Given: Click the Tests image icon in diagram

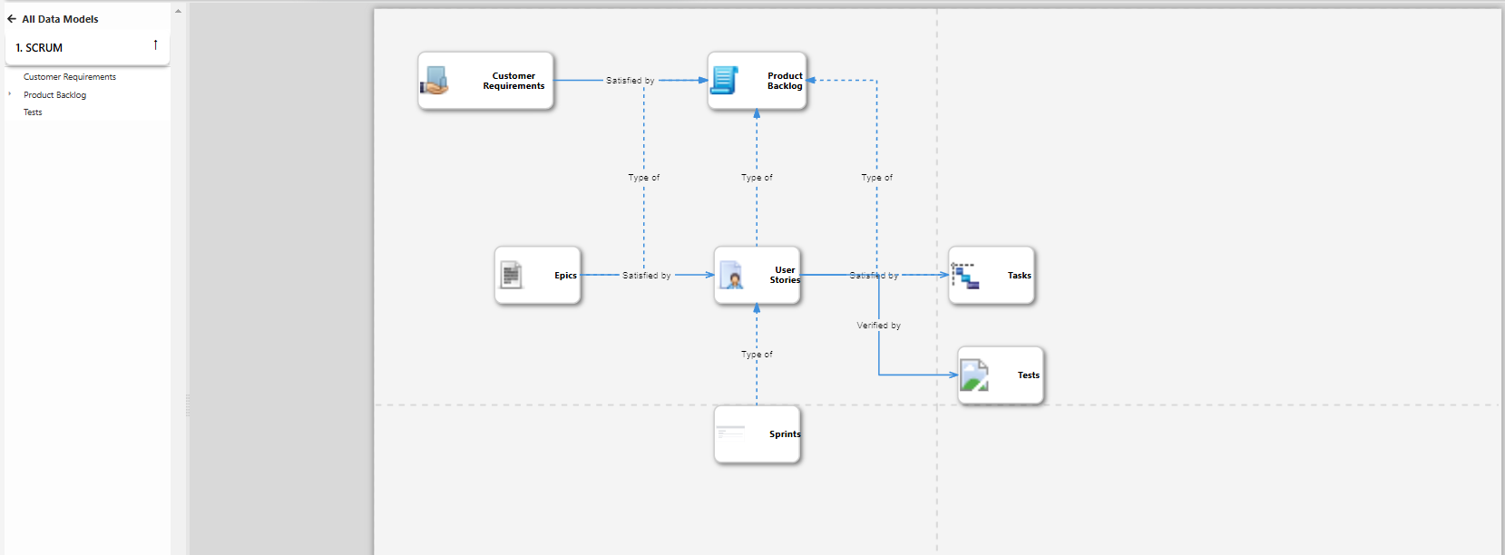Looking at the screenshot, I should point(974,375).
